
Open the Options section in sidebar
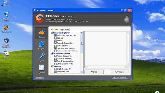[42, 69]
